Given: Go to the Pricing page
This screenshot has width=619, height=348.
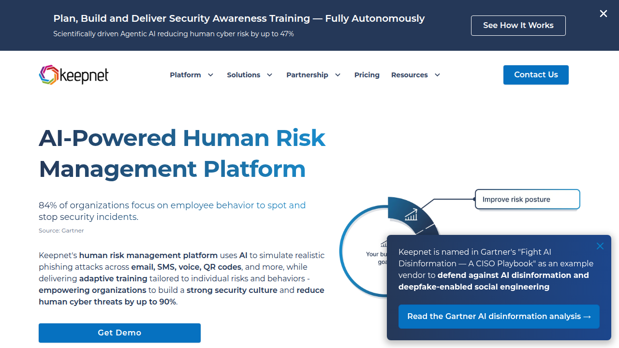Looking at the screenshot, I should [367, 75].
